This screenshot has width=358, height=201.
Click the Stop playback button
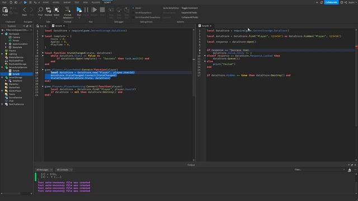102,10
